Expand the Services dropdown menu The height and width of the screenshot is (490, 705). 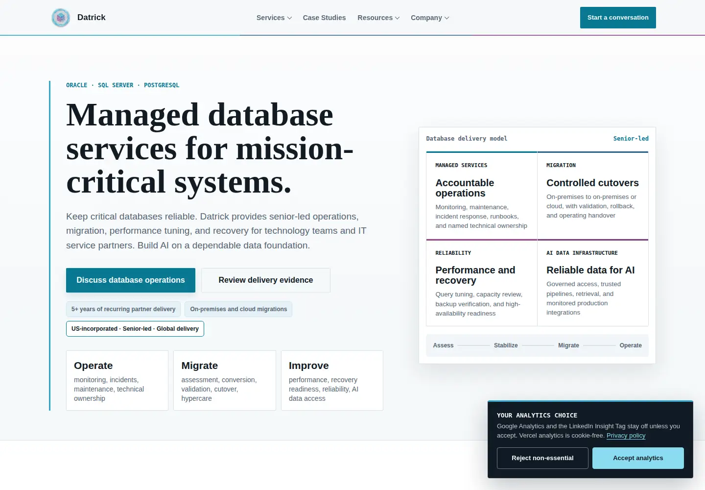274,18
